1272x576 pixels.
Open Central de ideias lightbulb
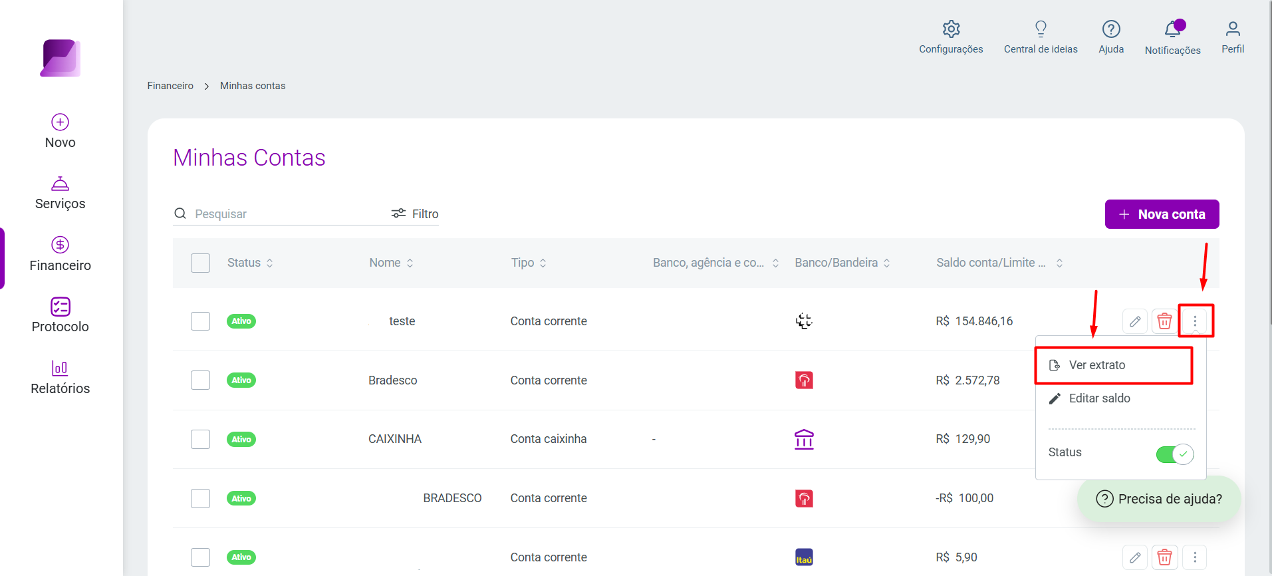(x=1041, y=29)
